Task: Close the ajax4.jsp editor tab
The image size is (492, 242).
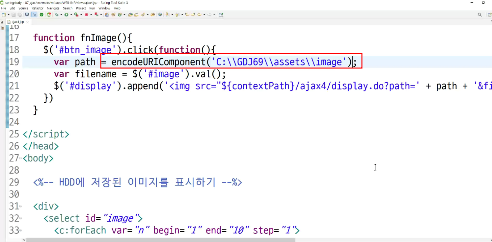Action: click(x=28, y=22)
